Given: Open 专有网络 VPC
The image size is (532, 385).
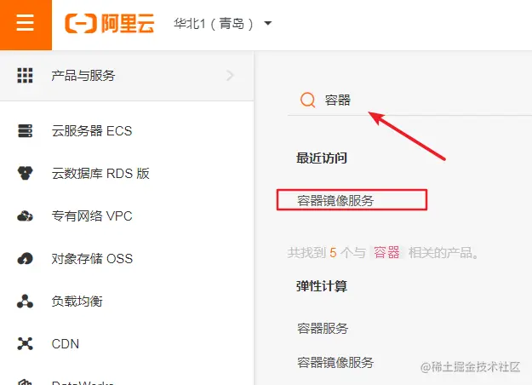Looking at the screenshot, I should [x=92, y=216].
